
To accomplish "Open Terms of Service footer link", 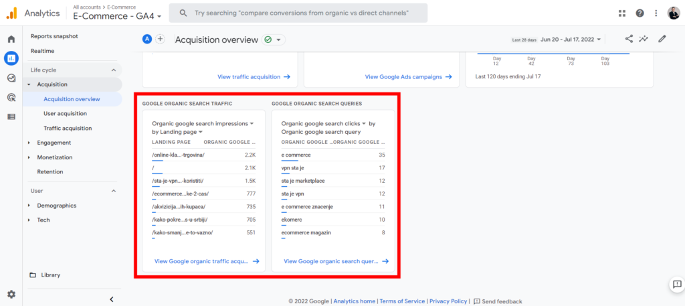I will 402,301.
